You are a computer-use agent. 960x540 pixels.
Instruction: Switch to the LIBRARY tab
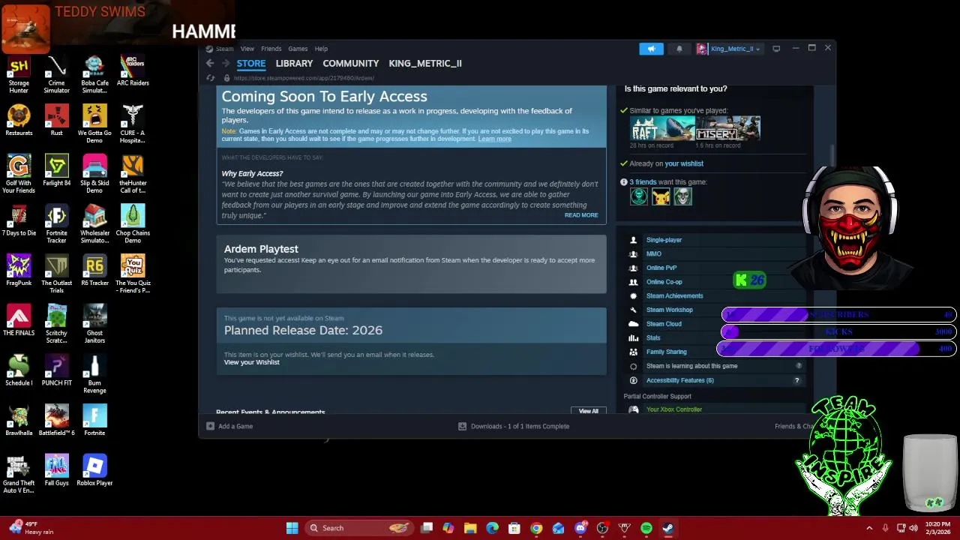pyautogui.click(x=294, y=64)
